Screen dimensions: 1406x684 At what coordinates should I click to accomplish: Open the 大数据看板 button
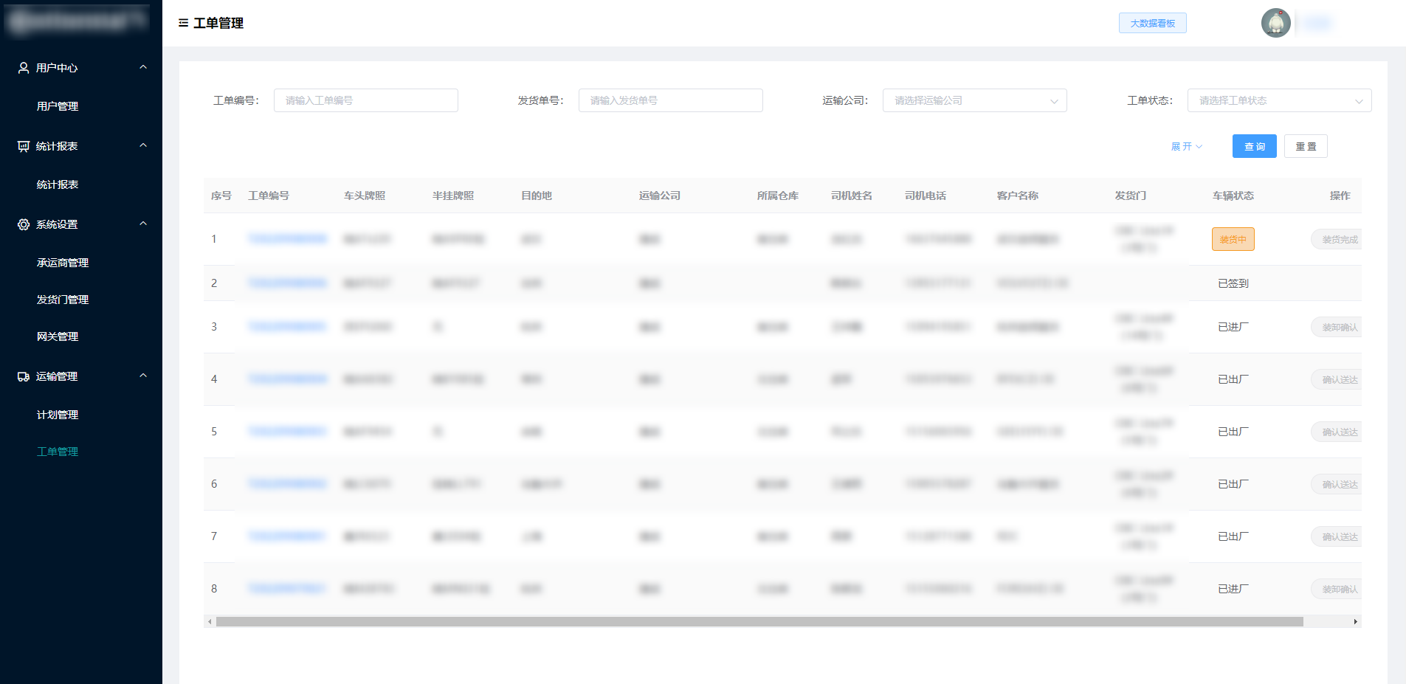coord(1152,24)
